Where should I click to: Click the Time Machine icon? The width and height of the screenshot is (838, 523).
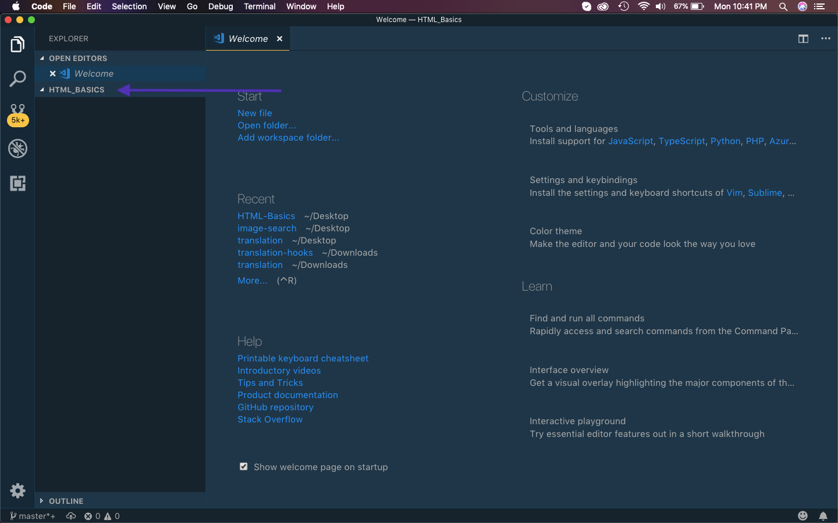pos(624,6)
